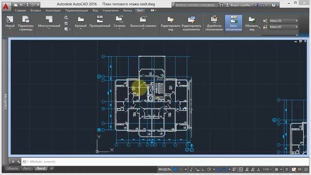Expand the upper Metric50 style dropdown
Image resolution: width=311 pixels, height=175 pixels.
point(296,21)
